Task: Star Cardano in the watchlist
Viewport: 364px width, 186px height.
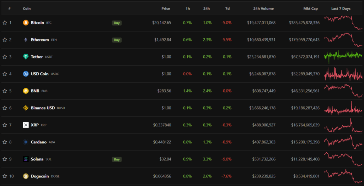Action: tap(5, 142)
